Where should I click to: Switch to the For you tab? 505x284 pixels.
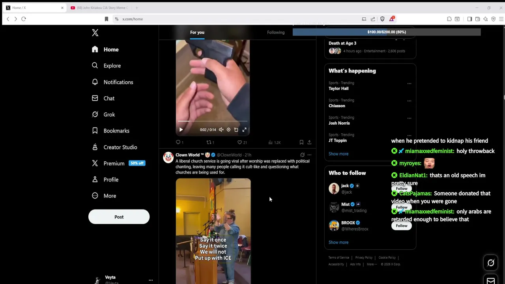tap(197, 32)
